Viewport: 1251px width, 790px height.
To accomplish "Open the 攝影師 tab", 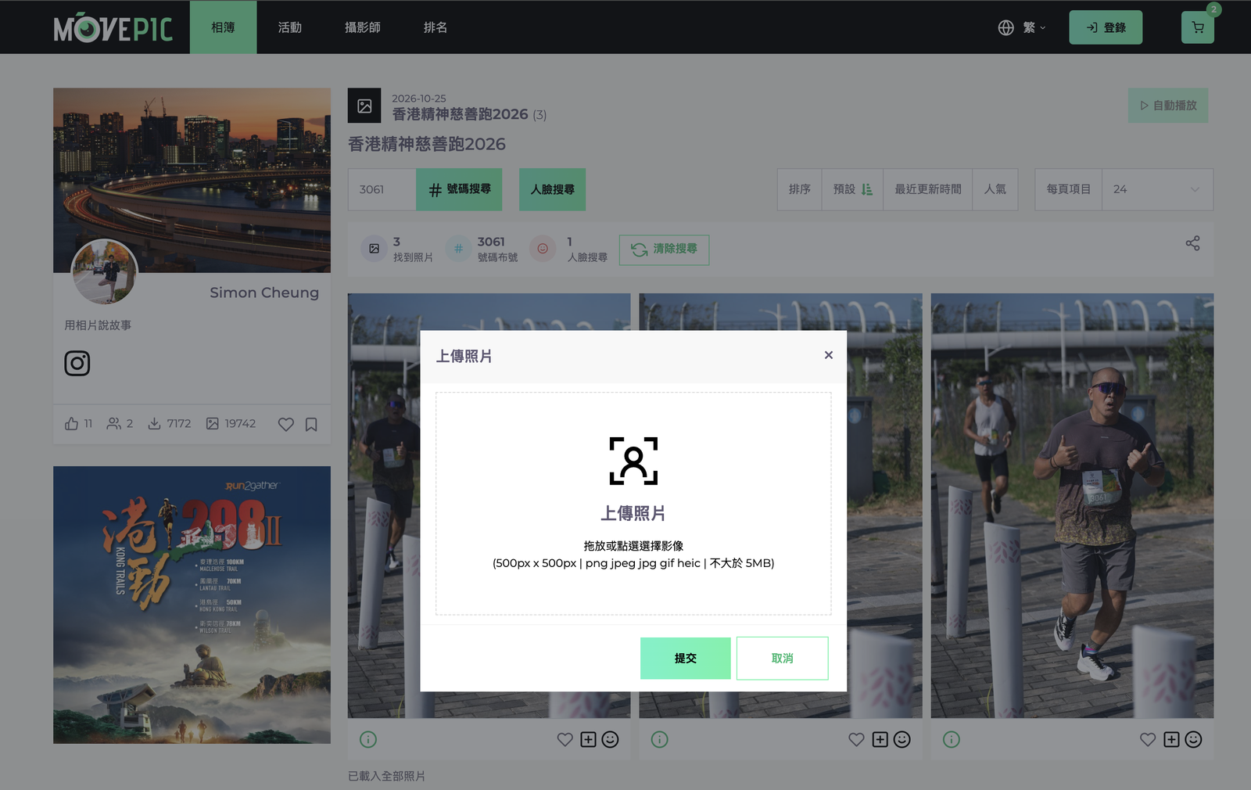I will tap(363, 27).
